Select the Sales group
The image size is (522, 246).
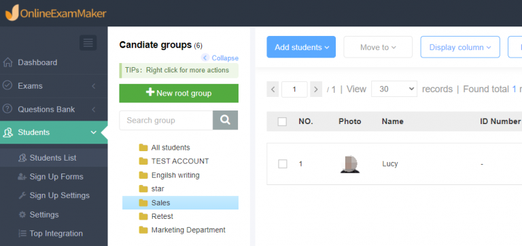coord(180,203)
